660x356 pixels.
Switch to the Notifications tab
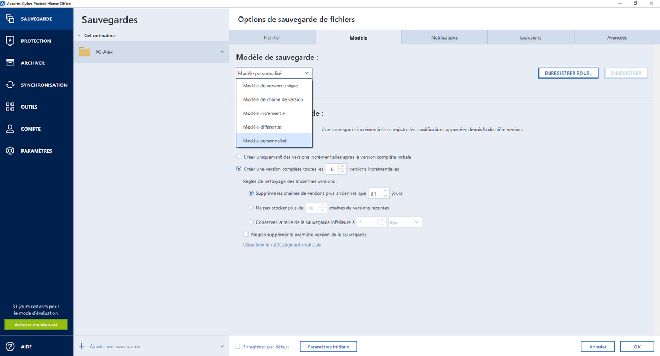pos(444,37)
